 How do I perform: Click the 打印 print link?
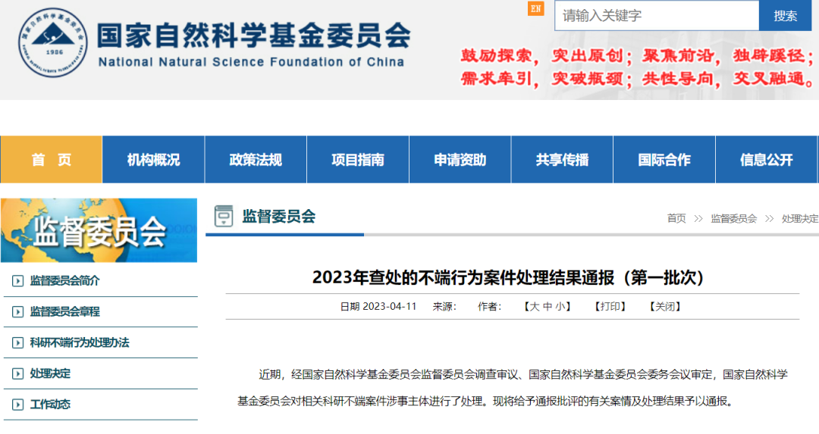click(610, 307)
